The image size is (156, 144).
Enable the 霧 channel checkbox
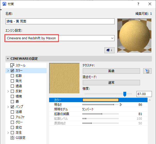pyautogui.click(x=12, y=102)
